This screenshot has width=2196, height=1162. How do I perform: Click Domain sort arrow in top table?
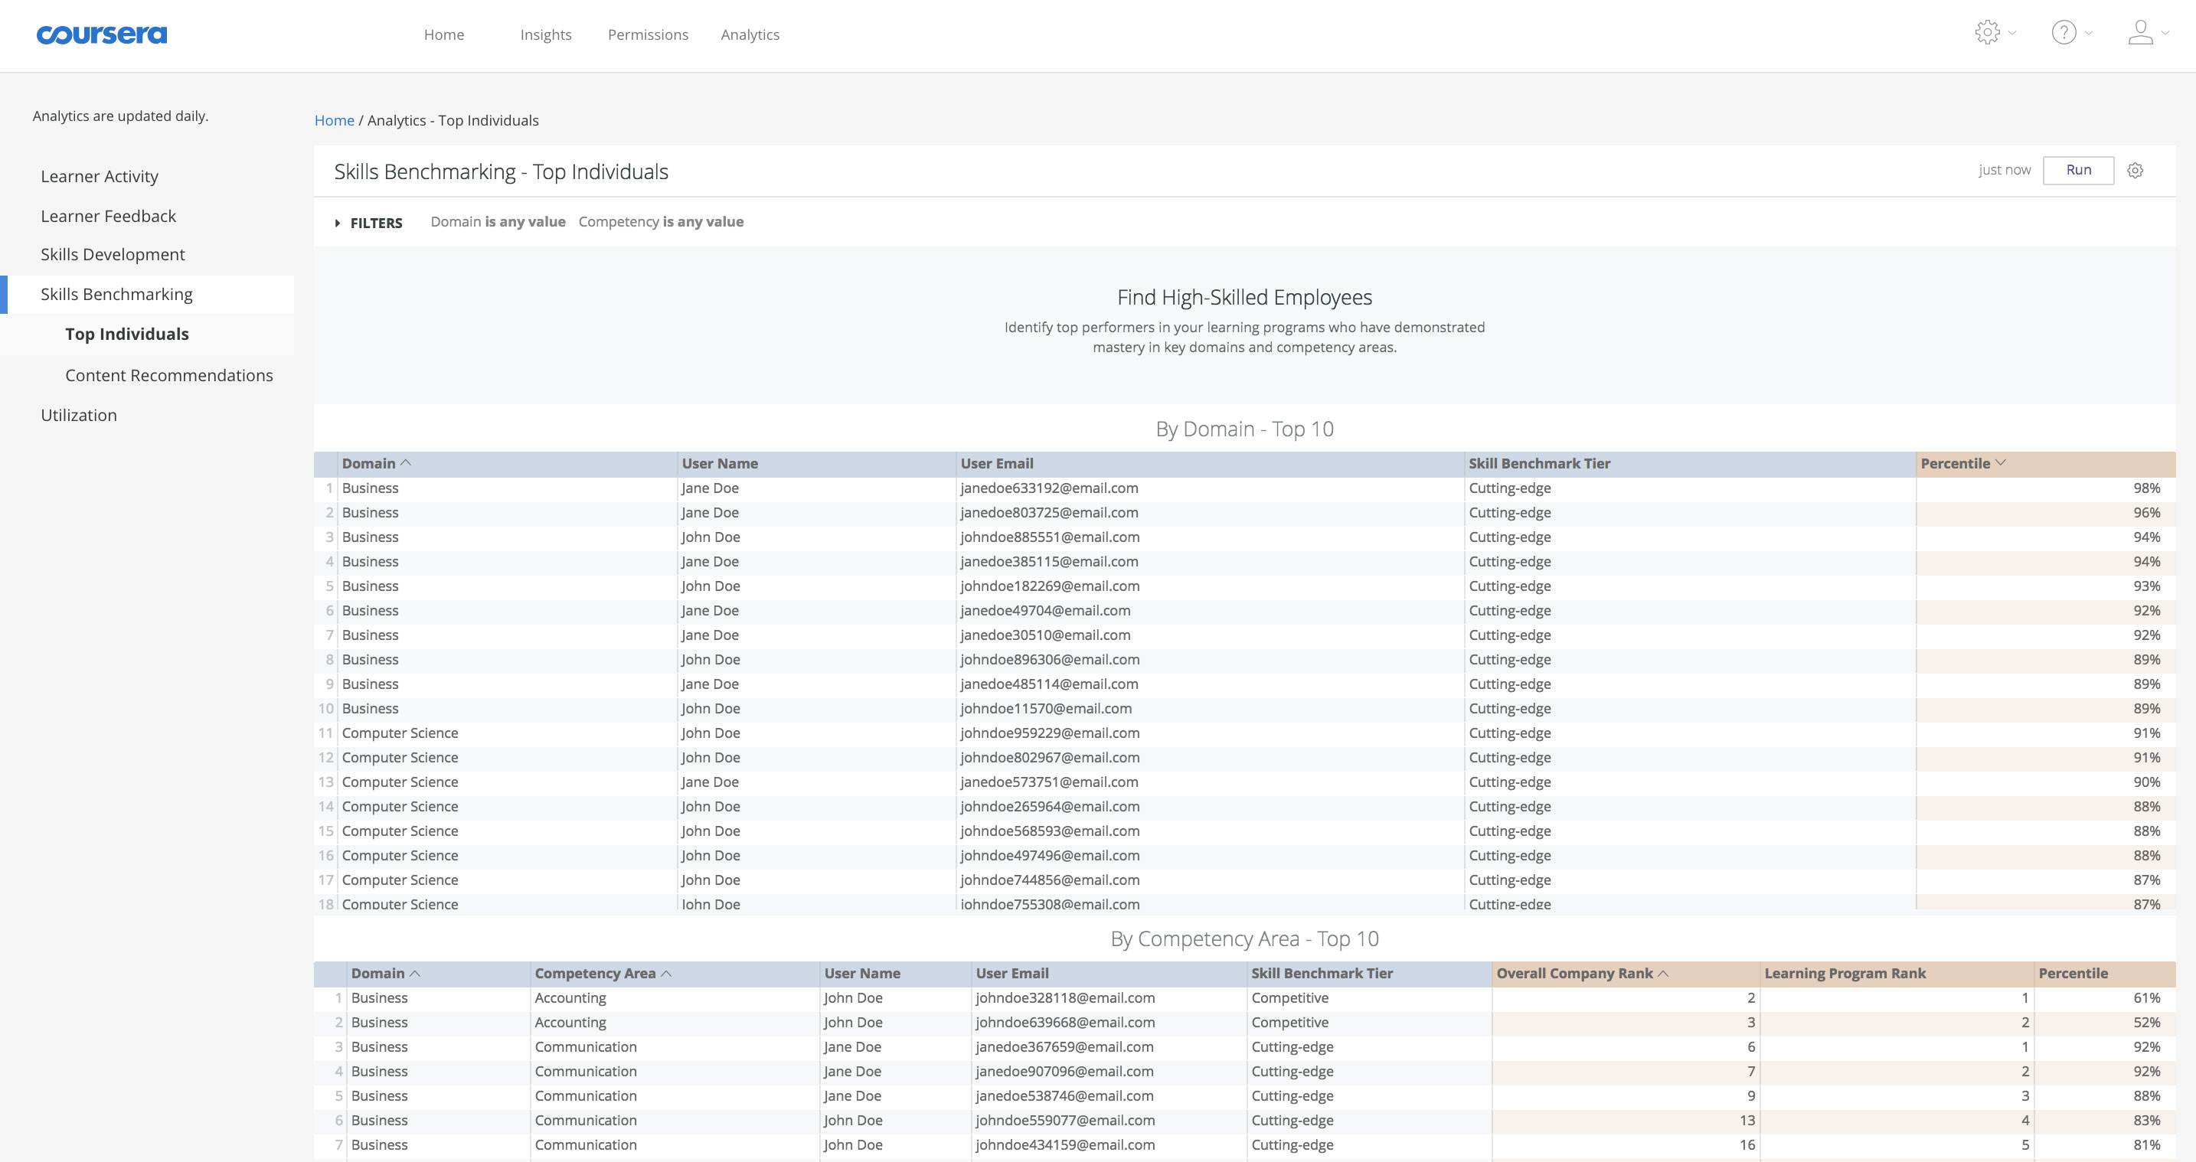[406, 463]
